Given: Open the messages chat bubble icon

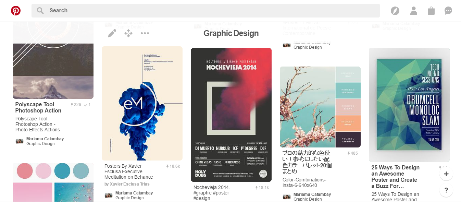Looking at the screenshot, I should coord(448,11).
